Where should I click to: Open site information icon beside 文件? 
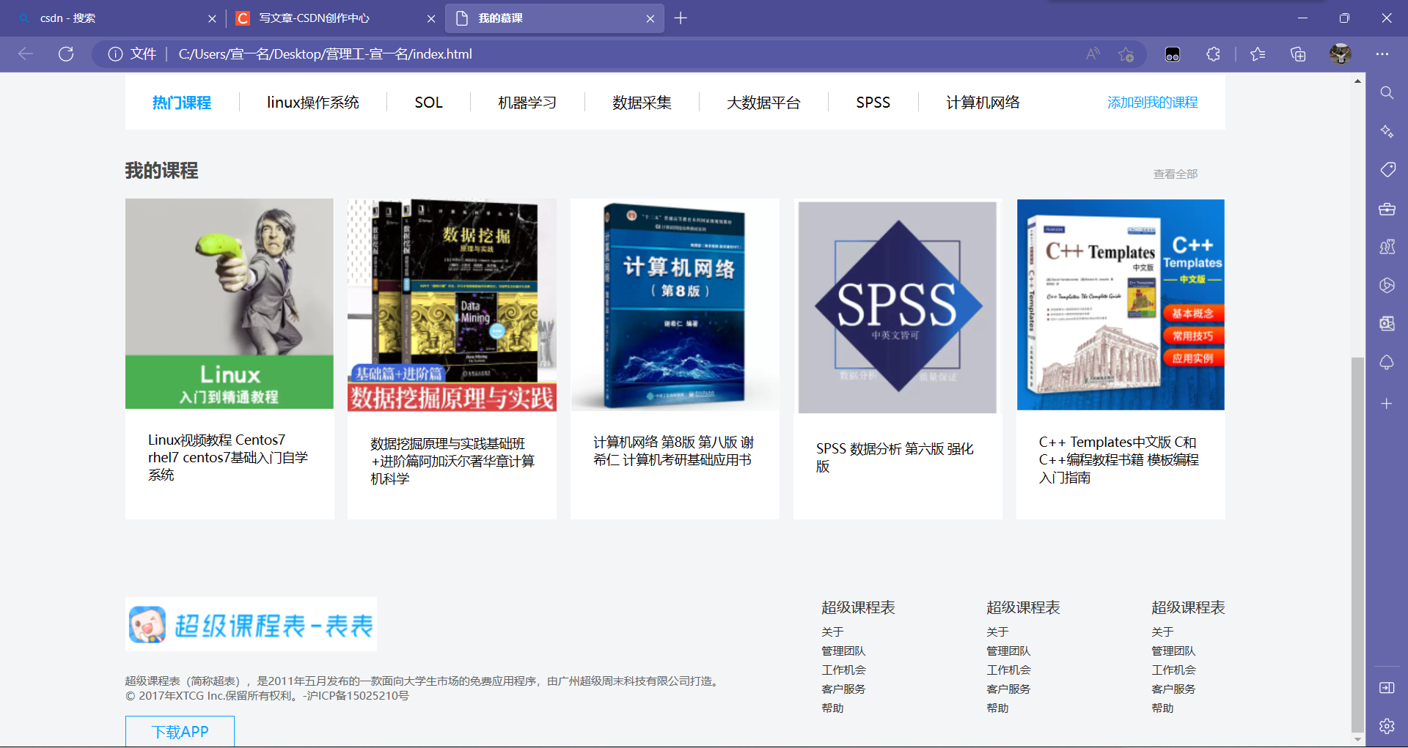(x=115, y=53)
